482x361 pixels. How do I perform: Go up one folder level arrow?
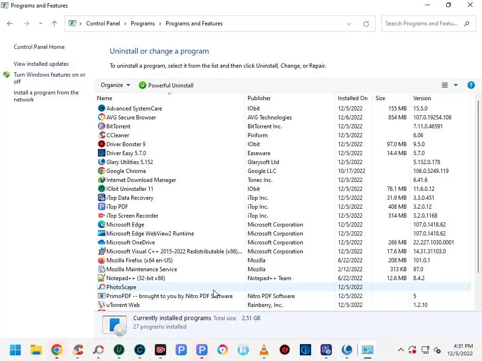coord(55,24)
